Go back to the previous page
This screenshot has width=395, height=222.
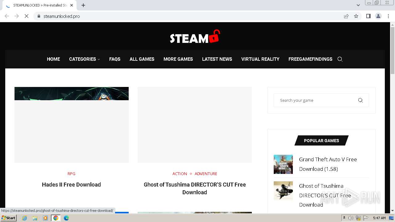tap(7, 16)
